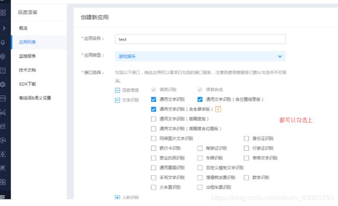338x206 pixels.
Task: Select the T text recognition sidebar icon
Action: 3,70
